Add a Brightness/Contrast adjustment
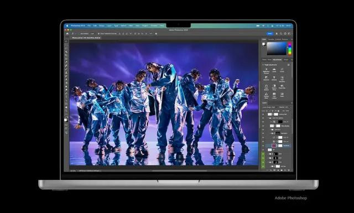The height and width of the screenshot is (213, 354). (267, 70)
